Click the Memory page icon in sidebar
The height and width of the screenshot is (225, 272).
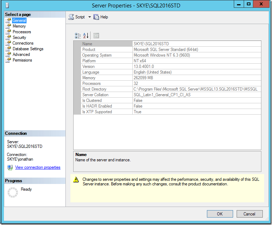tap(8, 26)
